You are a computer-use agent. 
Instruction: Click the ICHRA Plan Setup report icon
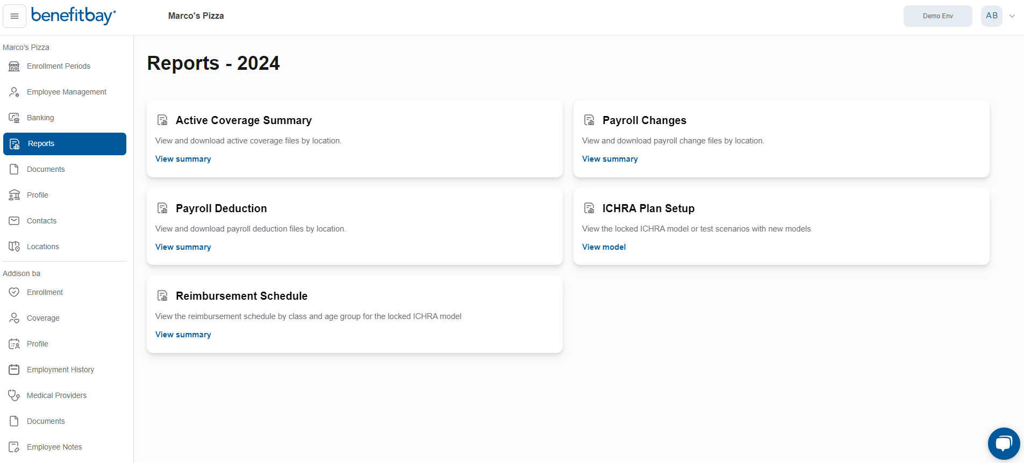click(589, 208)
